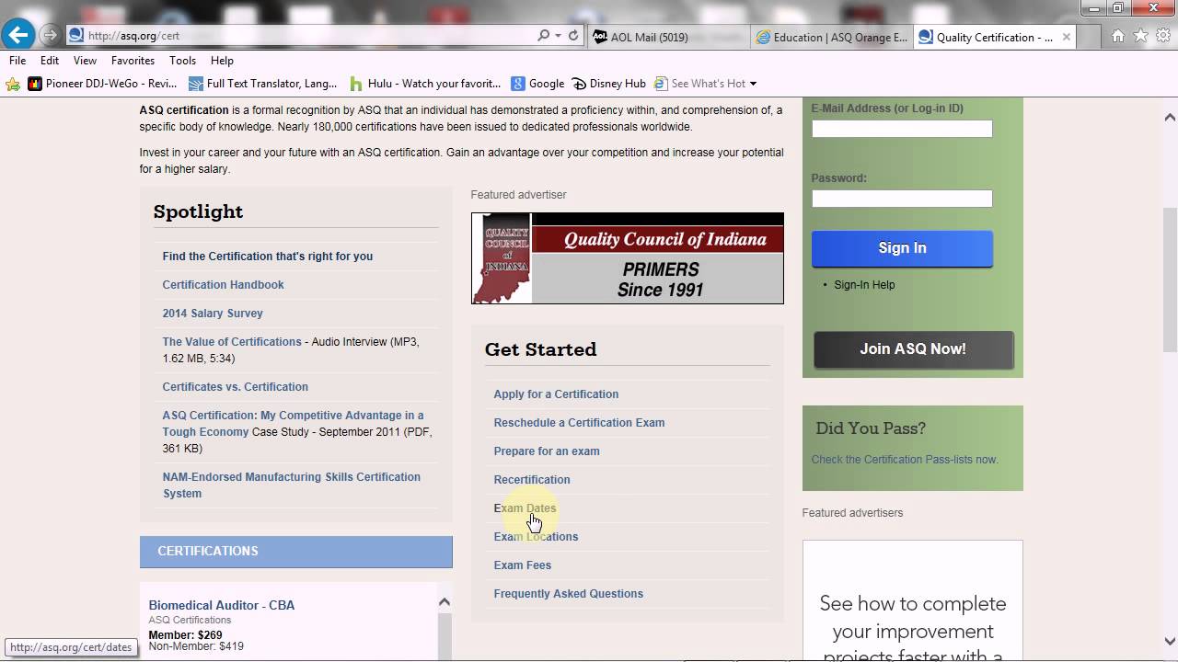Click the improvement projects advertisement

tap(912, 600)
